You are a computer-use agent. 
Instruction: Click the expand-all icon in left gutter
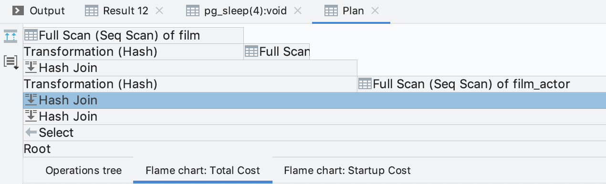click(x=10, y=36)
